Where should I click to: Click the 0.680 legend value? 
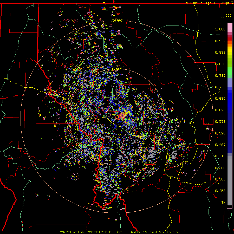(220, 99)
